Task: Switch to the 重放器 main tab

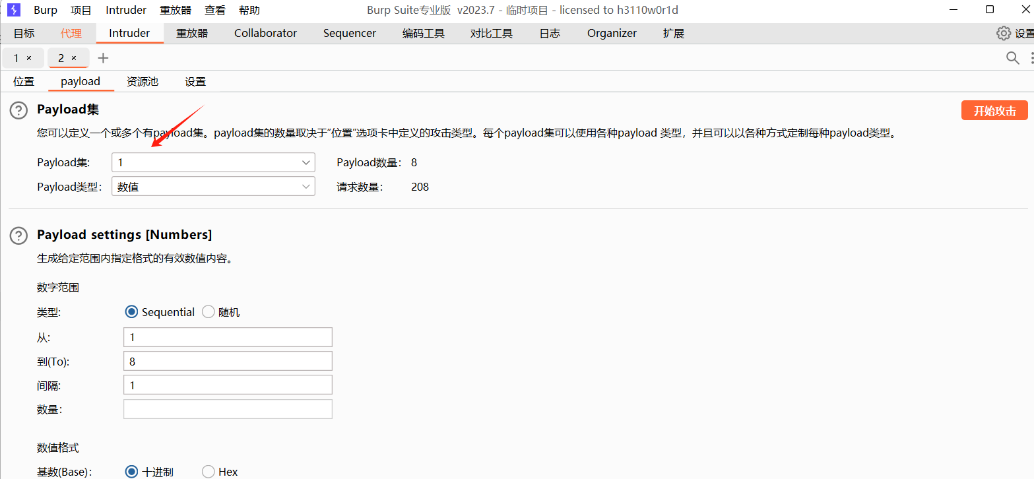Action: [x=192, y=33]
